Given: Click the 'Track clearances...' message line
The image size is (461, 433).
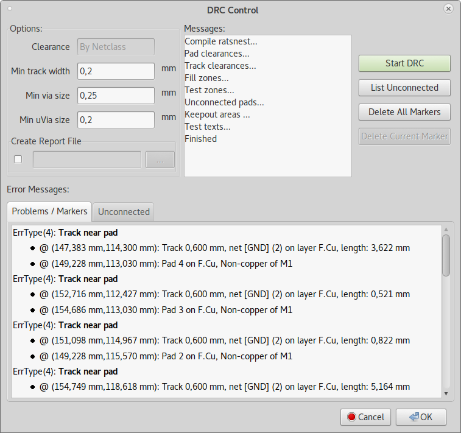Looking at the screenshot, I should click(220, 66).
